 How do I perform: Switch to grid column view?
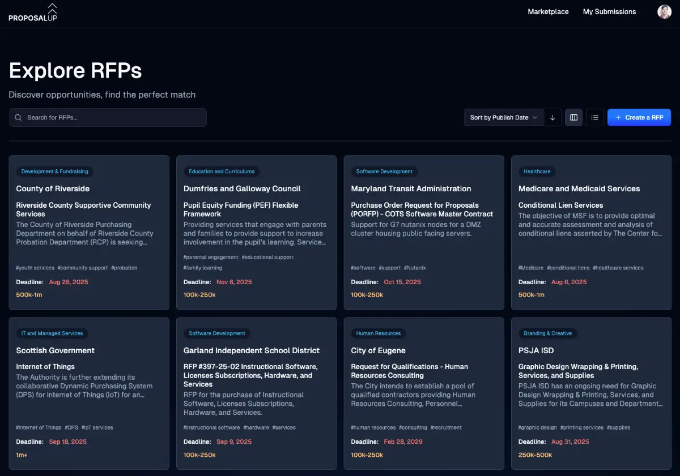(x=573, y=118)
